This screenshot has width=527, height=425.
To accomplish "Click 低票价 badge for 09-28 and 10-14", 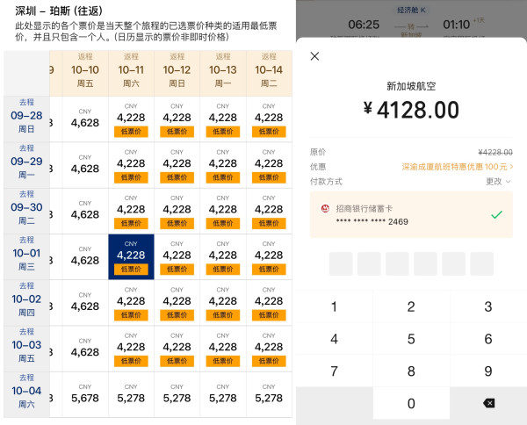I will [x=269, y=132].
